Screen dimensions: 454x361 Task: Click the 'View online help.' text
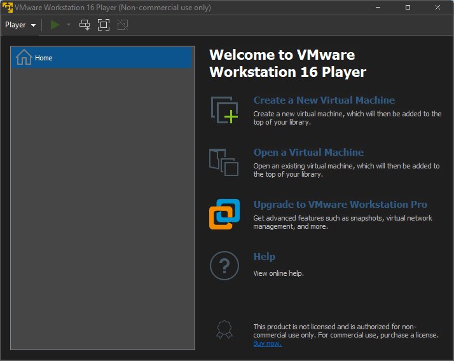click(x=279, y=273)
